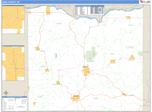Click the city area near 53507 label

pos(132,57)
